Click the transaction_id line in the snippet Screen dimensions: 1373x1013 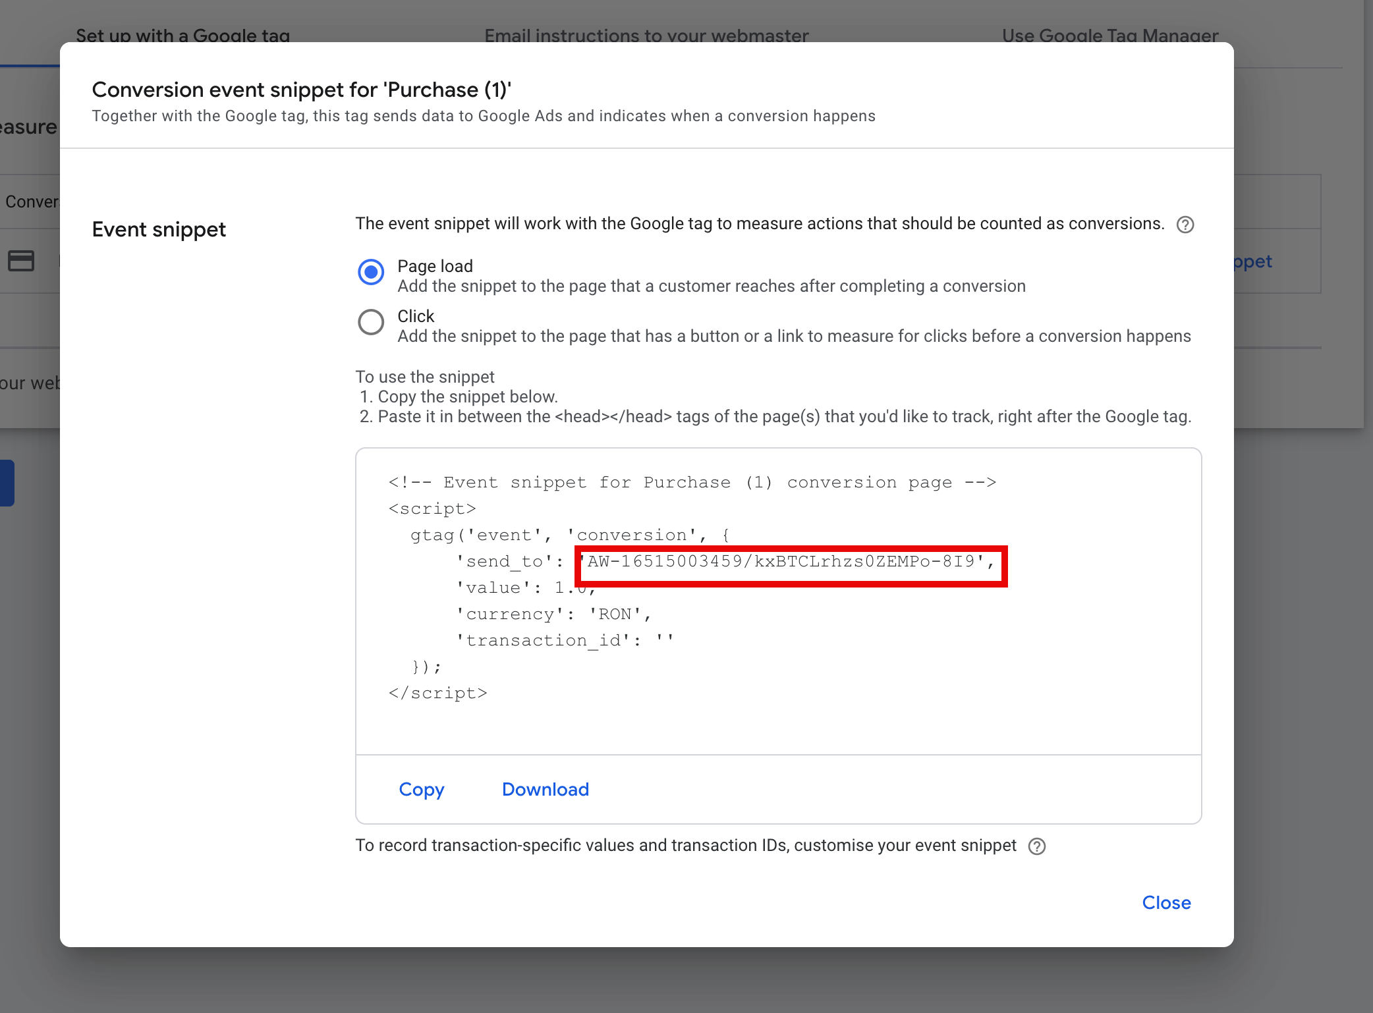(564, 640)
